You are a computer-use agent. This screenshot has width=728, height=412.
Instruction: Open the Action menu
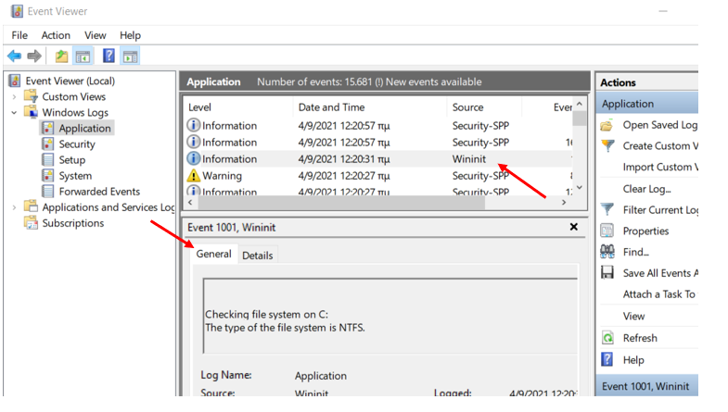pyautogui.click(x=56, y=35)
